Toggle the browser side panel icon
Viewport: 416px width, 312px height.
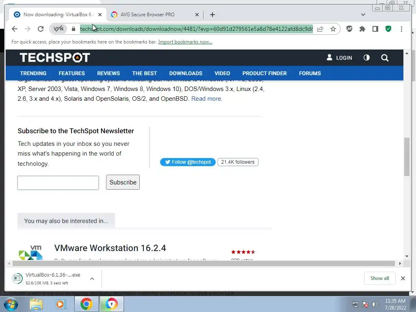375,29
